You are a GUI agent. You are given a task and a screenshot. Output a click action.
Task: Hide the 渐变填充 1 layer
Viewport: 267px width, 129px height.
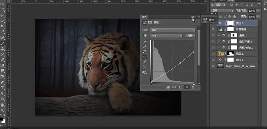point(213,29)
